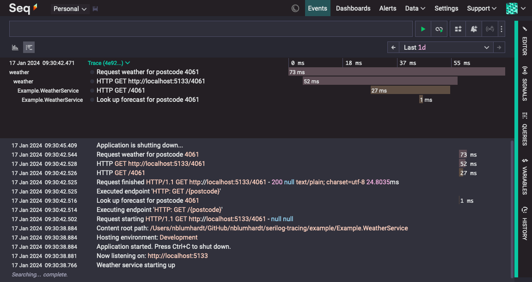The width and height of the screenshot is (532, 282).
Task: Open the three-dot more options menu
Action: pyautogui.click(x=501, y=29)
